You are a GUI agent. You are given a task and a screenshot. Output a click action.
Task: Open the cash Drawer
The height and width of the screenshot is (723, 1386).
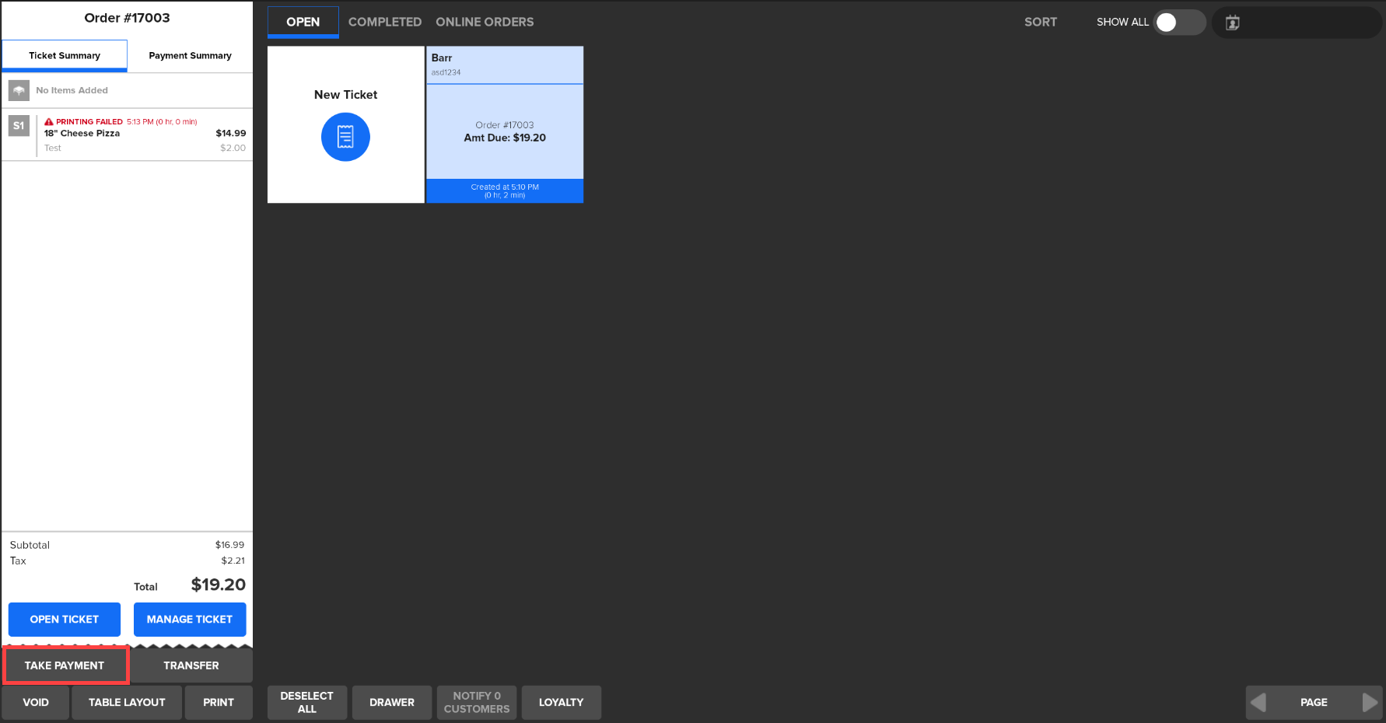(x=391, y=702)
